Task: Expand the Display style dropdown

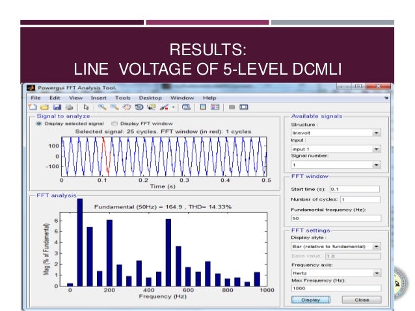Action: click(377, 247)
